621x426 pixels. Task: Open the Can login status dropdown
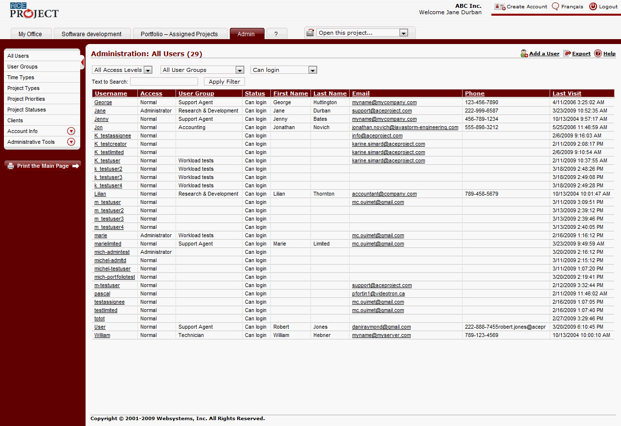284,70
